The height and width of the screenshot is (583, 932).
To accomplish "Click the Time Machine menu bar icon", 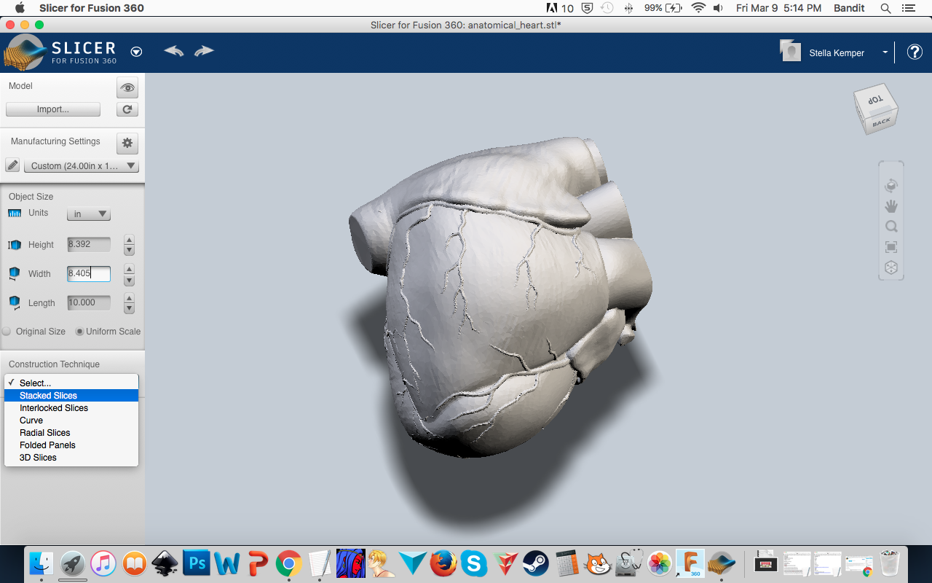I will pos(607,8).
